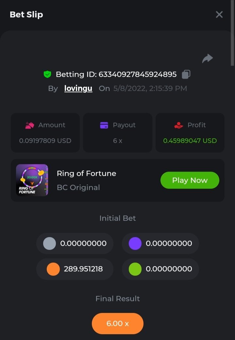Click the green verified shield icon

pos(47,75)
